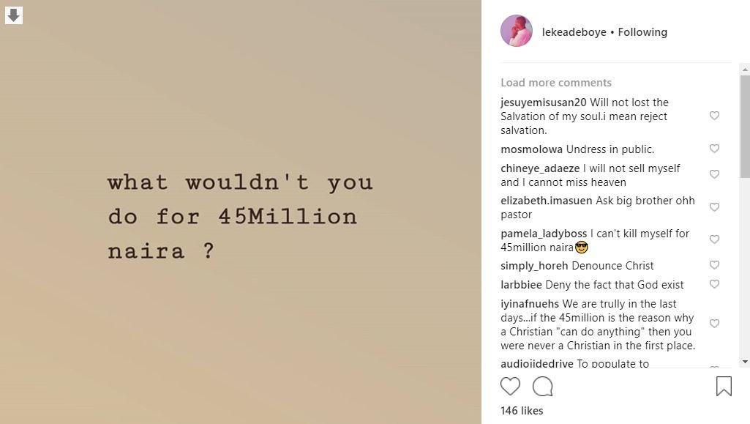Click comments scrollbar up arrow
This screenshot has height=424, width=750.
pyautogui.click(x=745, y=70)
